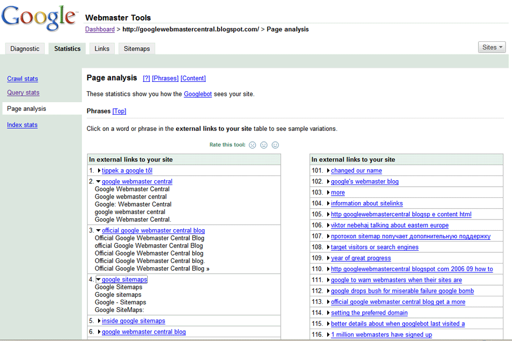The height and width of the screenshot is (341, 512).
Task: Select 'Google: Webmaster Central' variation text
Action: tap(133, 204)
